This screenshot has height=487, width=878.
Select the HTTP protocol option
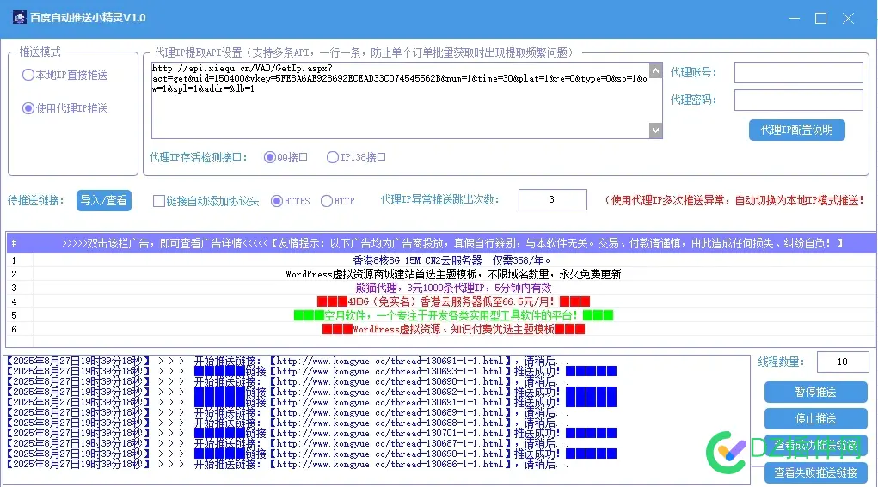coord(338,201)
